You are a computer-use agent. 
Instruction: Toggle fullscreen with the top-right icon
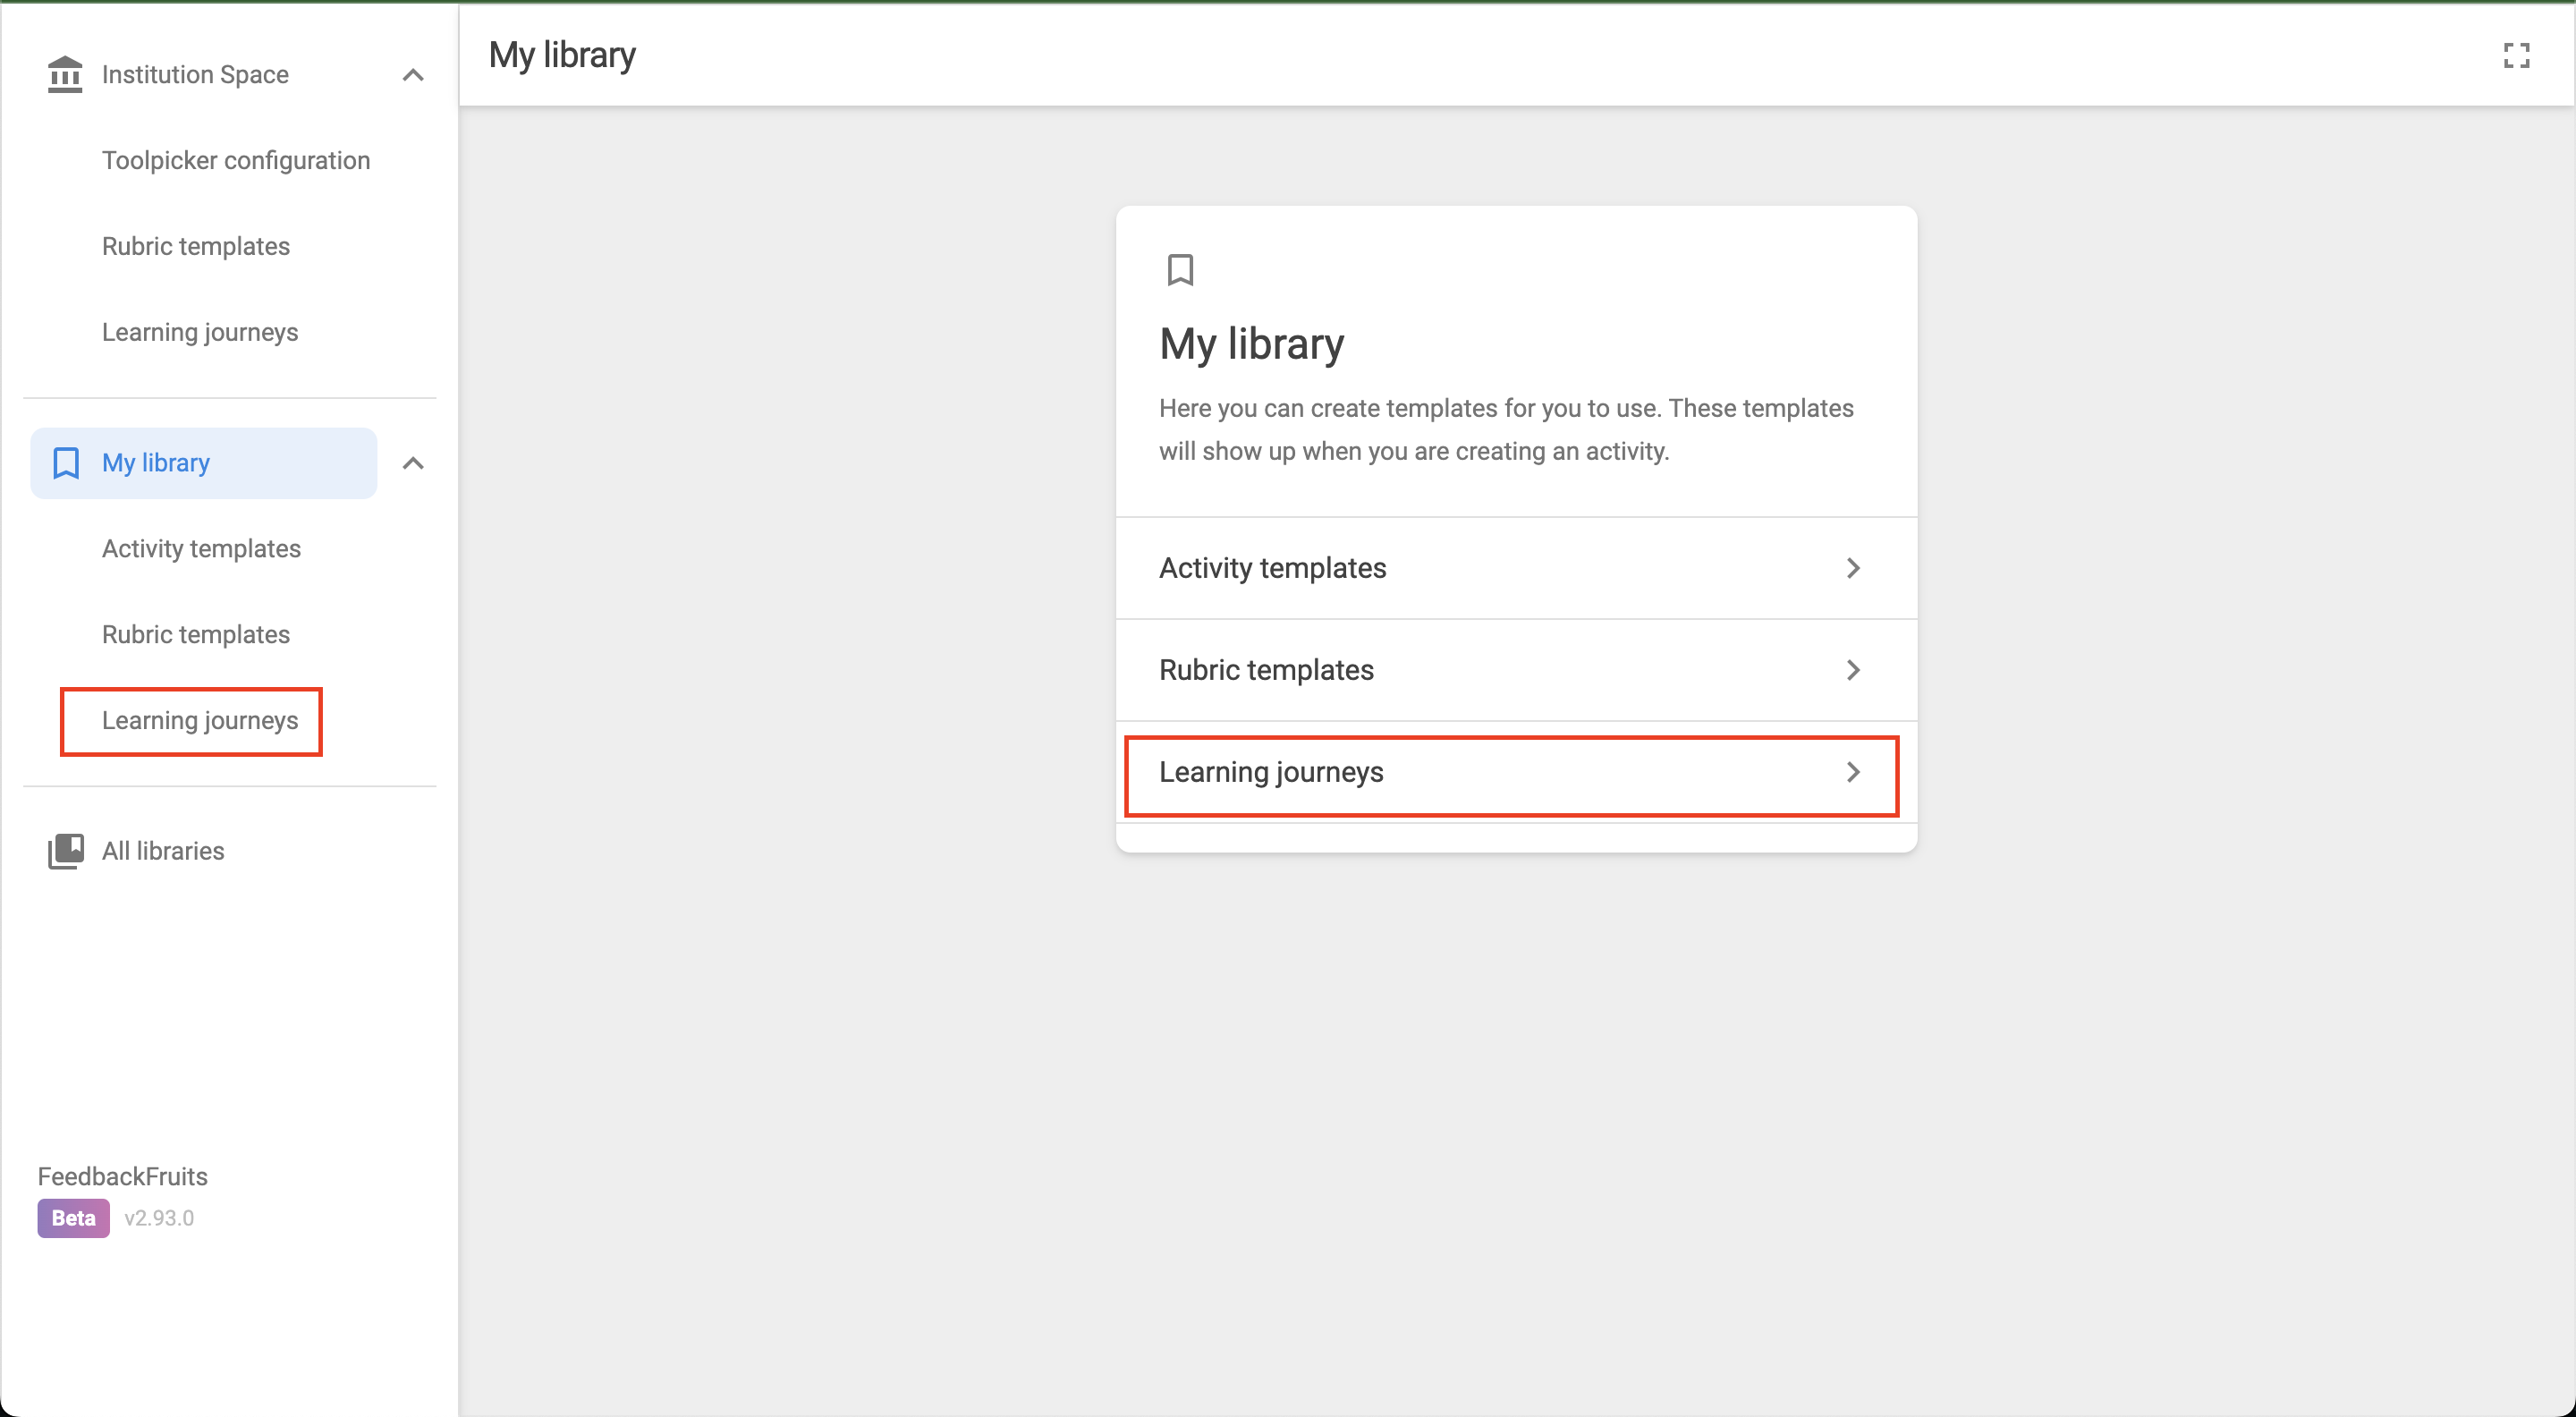[2516, 55]
